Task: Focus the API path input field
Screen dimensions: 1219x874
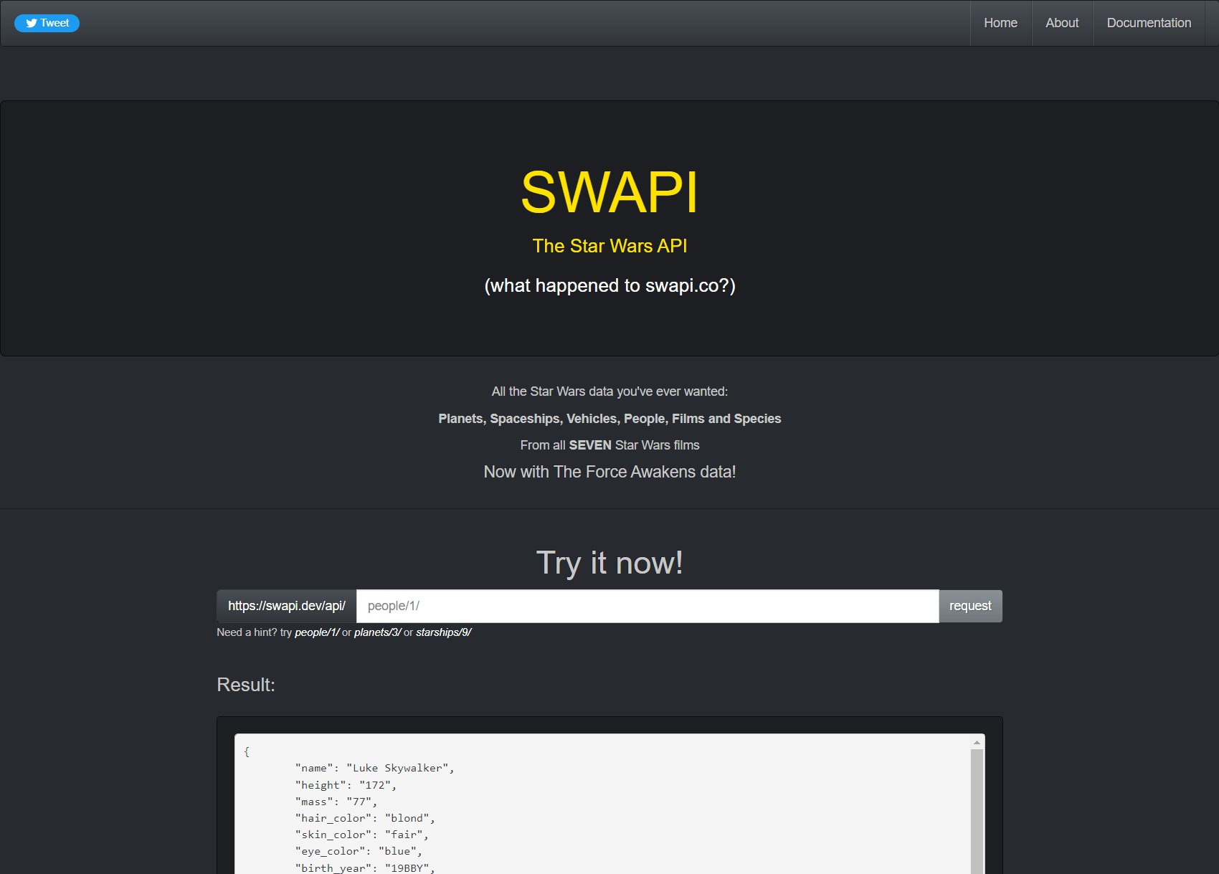Action: coord(648,607)
